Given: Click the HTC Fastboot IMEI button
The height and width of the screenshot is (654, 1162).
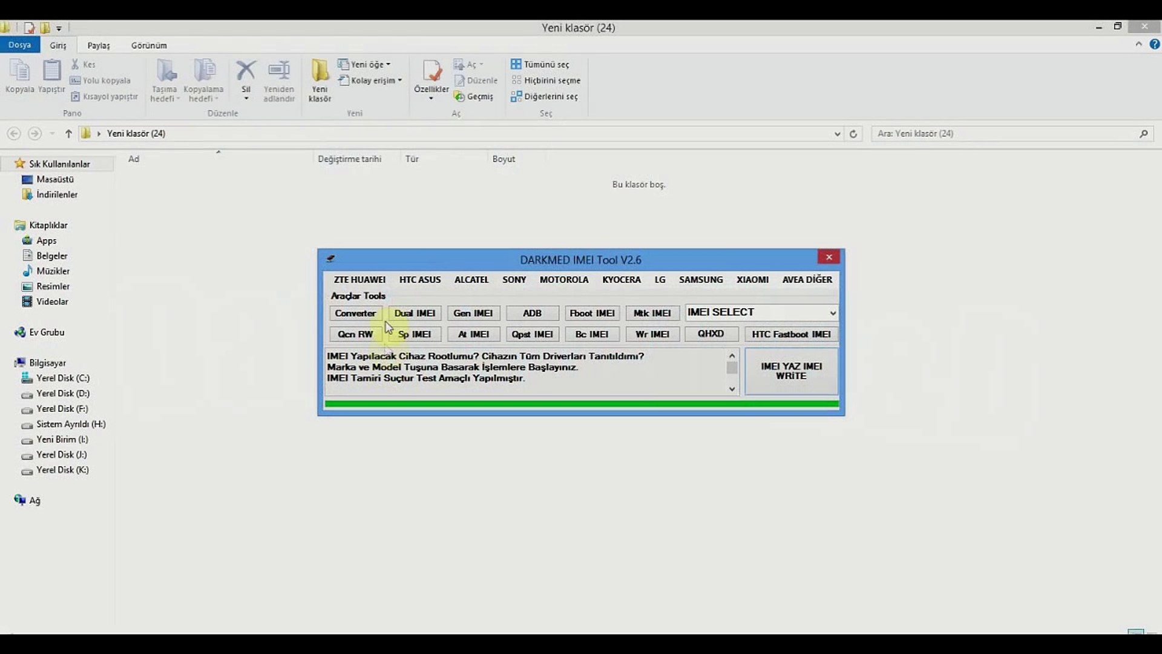Looking at the screenshot, I should click(791, 334).
